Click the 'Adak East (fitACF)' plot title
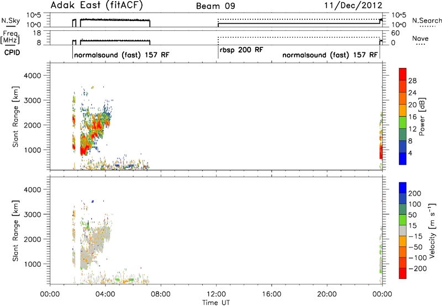This screenshot has height=306, width=442. click(x=96, y=5)
